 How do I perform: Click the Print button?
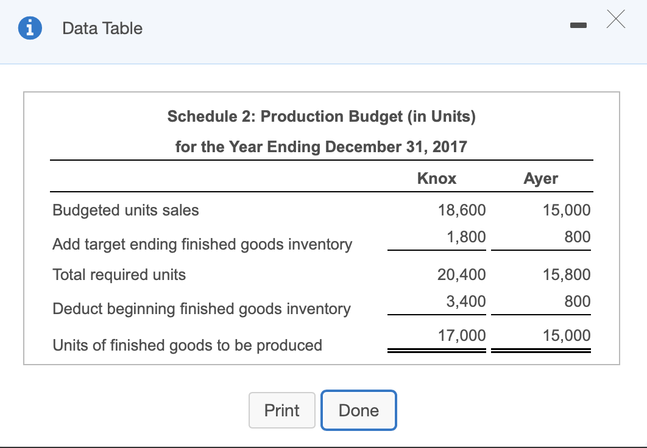281,410
